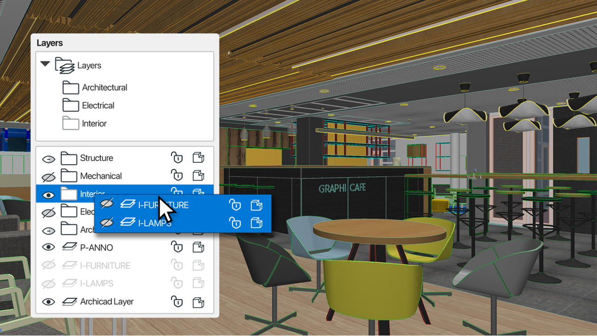
Task: Click the lock icon on Structure row
Action: [176, 158]
